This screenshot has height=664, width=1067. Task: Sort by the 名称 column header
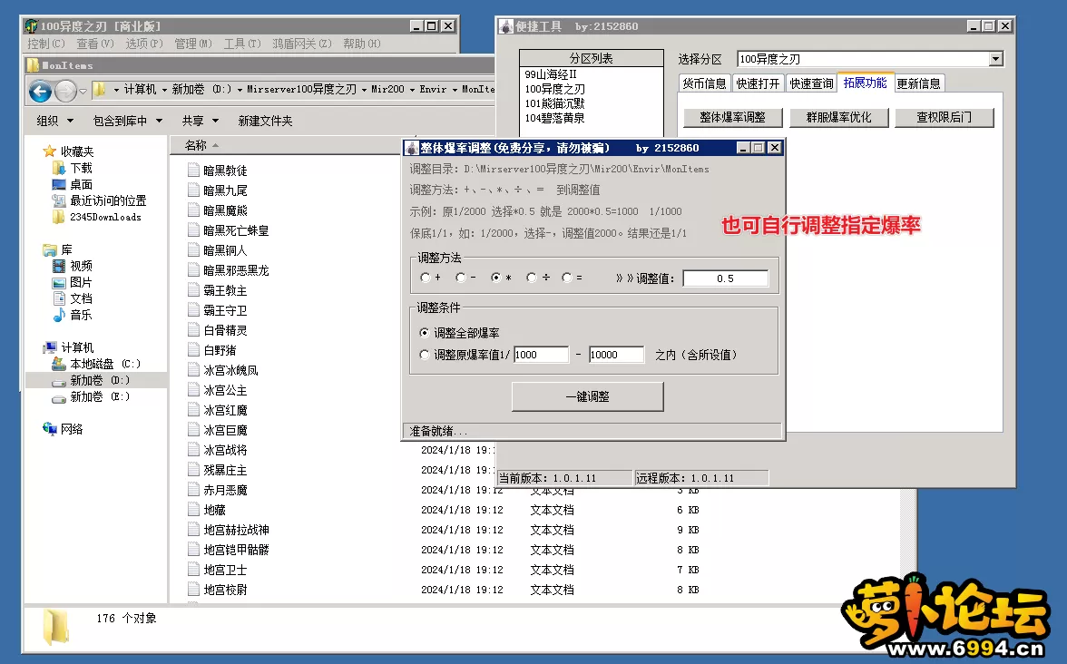196,145
